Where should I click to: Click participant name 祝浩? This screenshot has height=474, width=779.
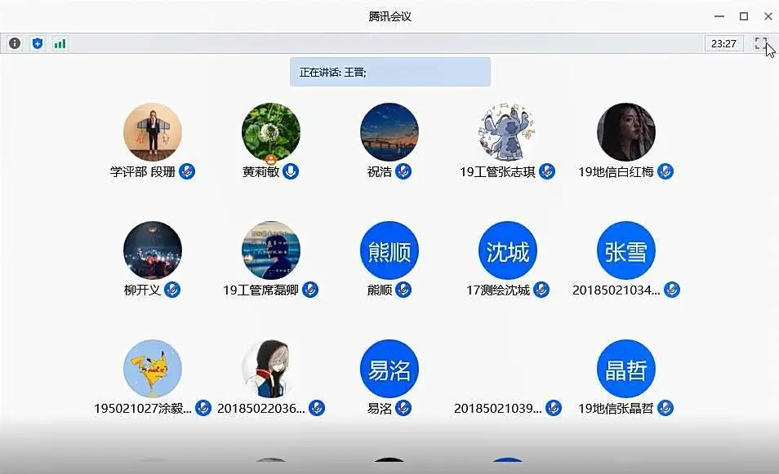point(380,171)
